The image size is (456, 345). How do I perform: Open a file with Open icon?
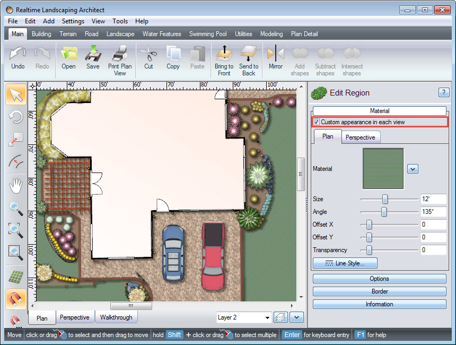68,54
